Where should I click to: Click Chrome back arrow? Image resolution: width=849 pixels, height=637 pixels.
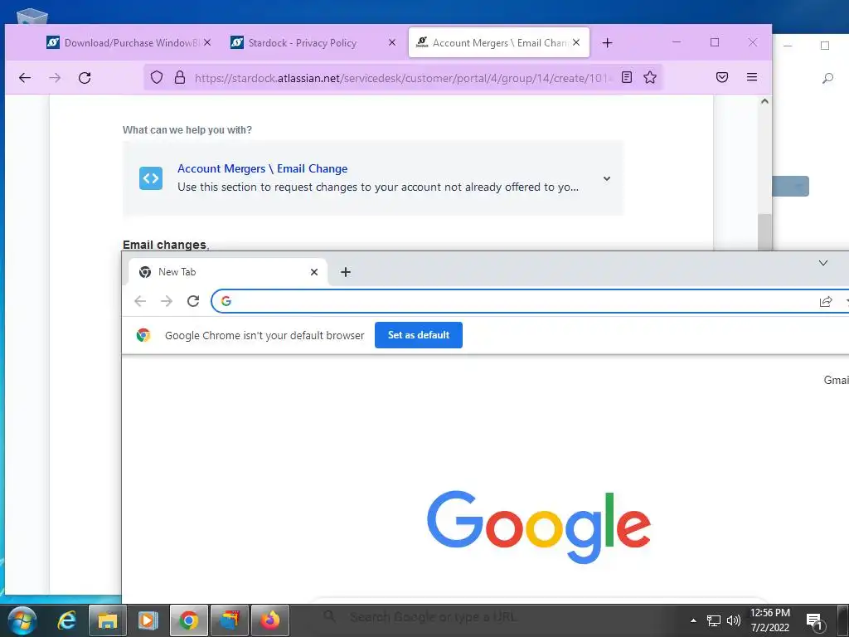coord(140,301)
